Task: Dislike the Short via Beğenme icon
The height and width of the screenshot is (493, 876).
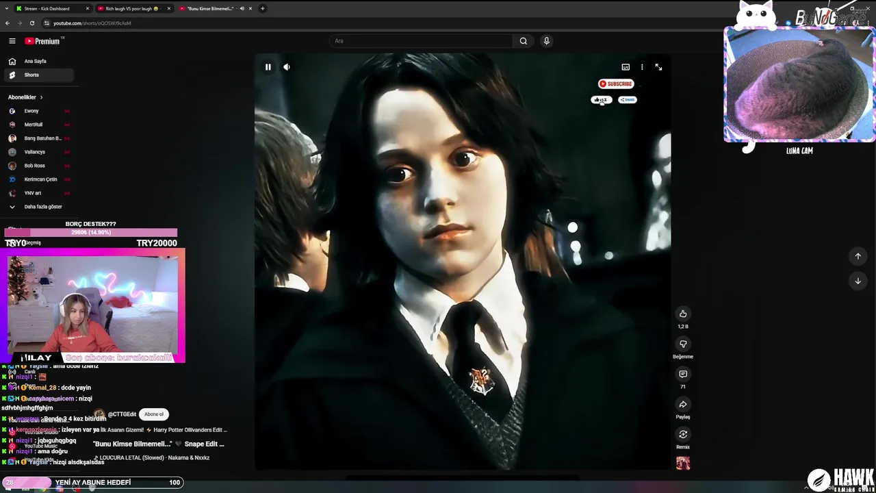Action: tap(683, 344)
